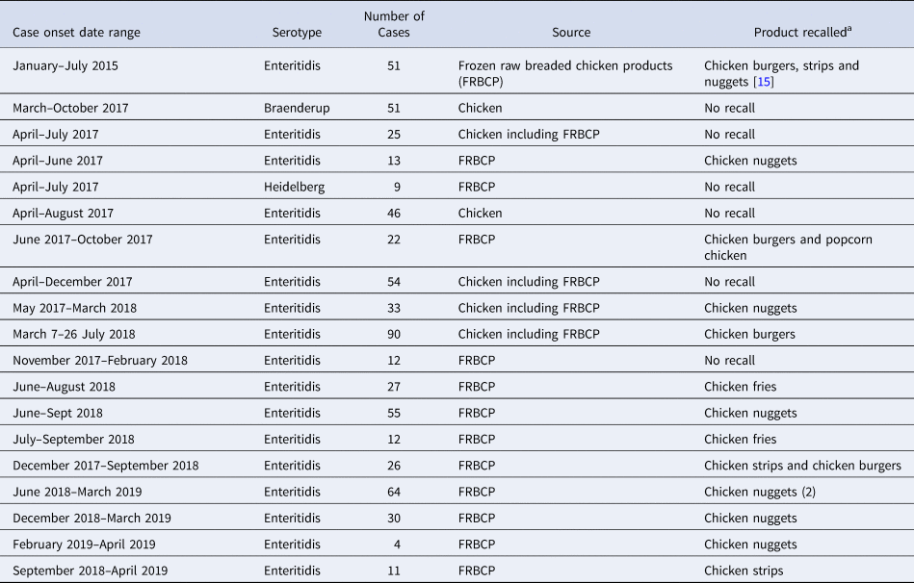Viewport: 914px width, 583px height.
Task: Click the Source column header
Action: [571, 33]
